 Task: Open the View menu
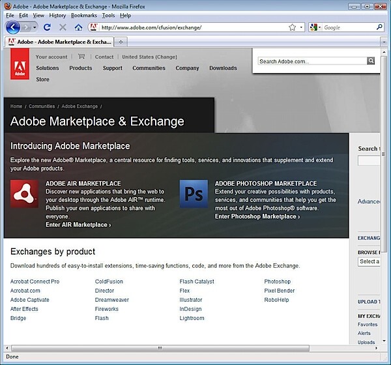(38, 16)
